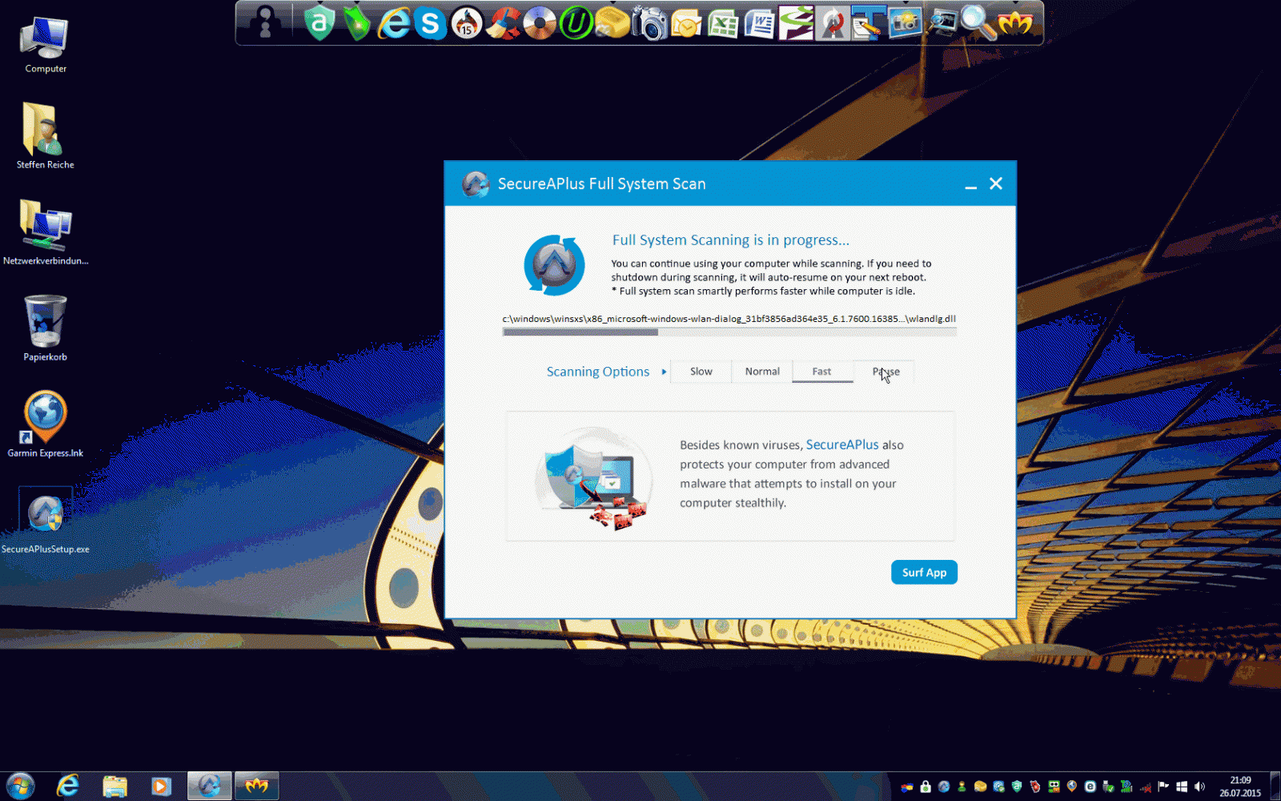Click the Surf App button

pos(924,573)
